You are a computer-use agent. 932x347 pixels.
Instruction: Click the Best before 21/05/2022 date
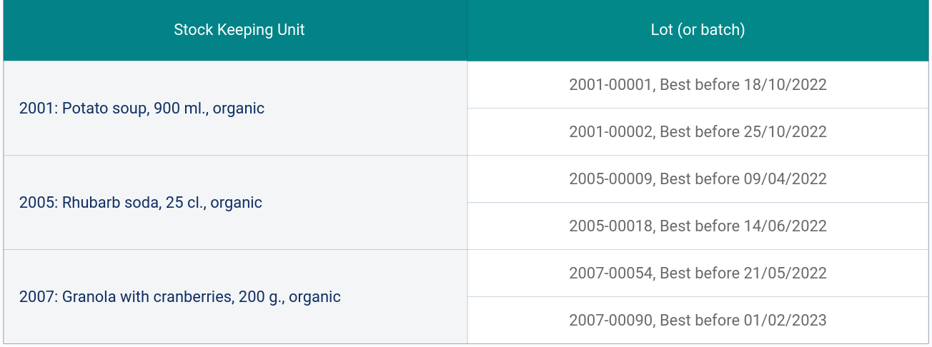[x=743, y=273]
